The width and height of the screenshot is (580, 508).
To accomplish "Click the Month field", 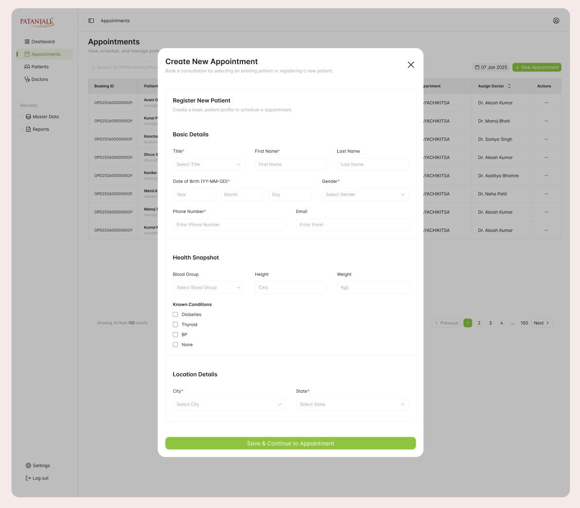I will (x=242, y=194).
